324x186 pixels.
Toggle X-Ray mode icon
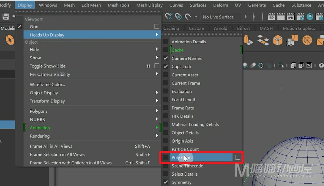tap(293, 65)
